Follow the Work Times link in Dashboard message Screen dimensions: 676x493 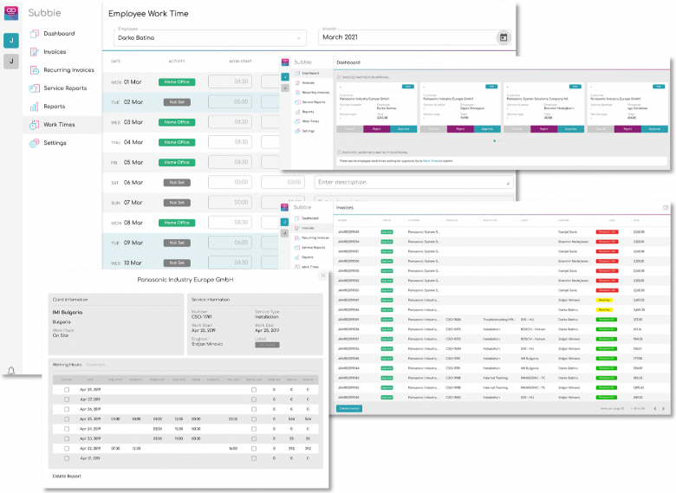click(x=431, y=161)
